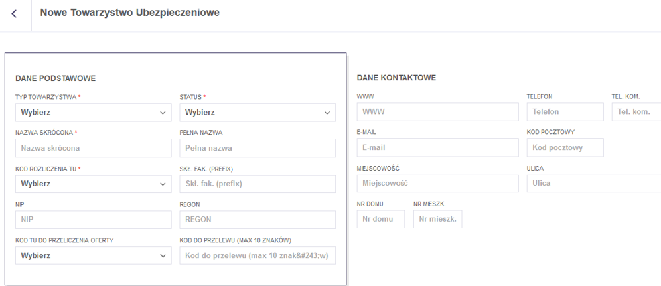Click into the Ulica field
Screen dimensions: 661x286
pyautogui.click(x=593, y=183)
